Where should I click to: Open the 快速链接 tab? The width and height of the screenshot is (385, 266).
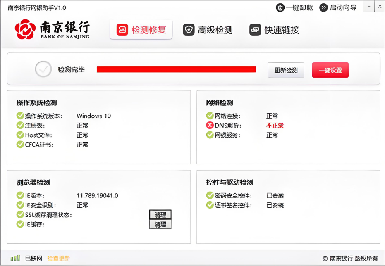tap(274, 30)
